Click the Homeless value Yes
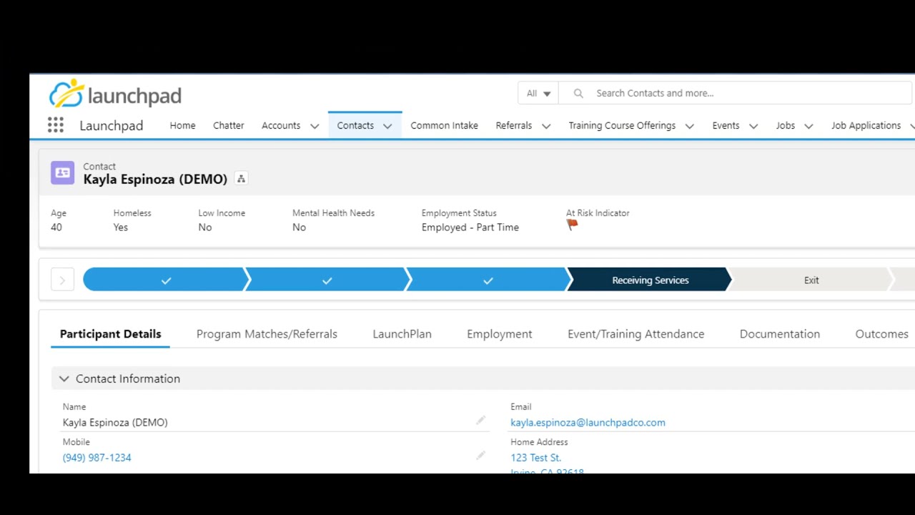This screenshot has width=915, height=515. coord(120,227)
